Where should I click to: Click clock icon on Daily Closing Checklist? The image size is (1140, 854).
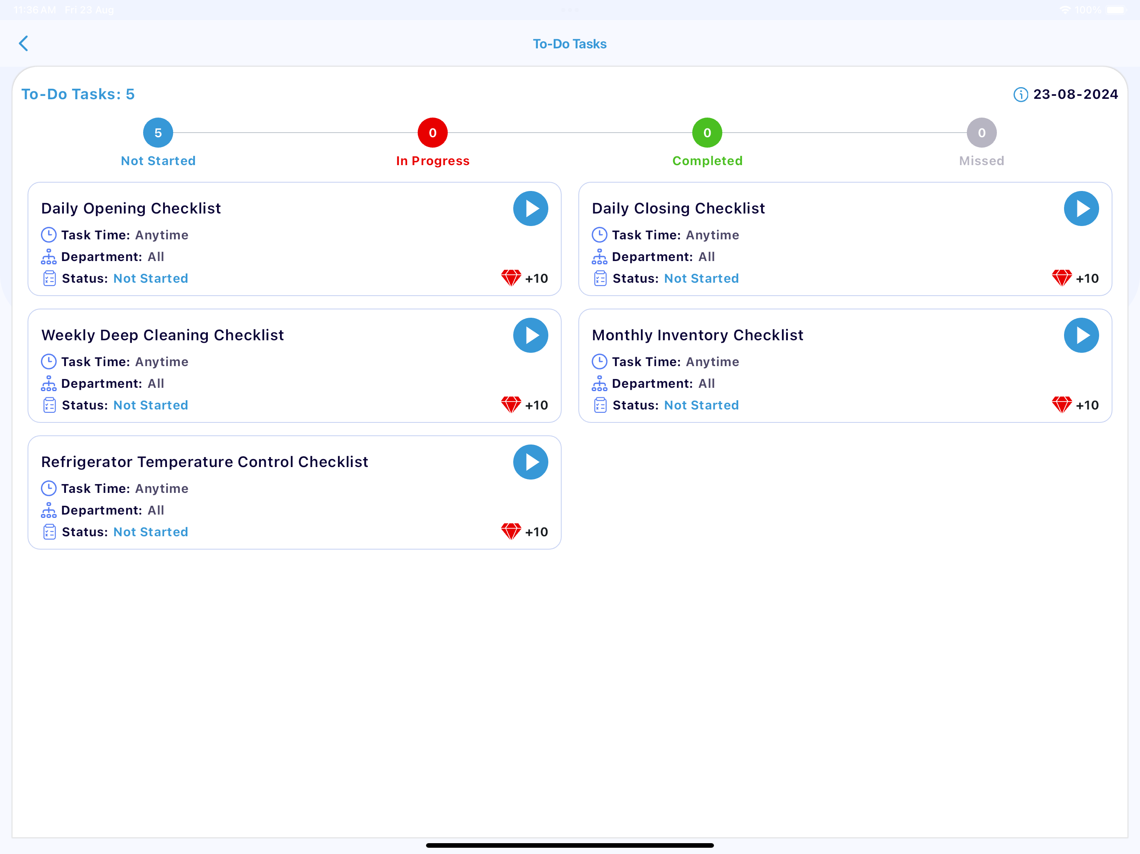(599, 235)
